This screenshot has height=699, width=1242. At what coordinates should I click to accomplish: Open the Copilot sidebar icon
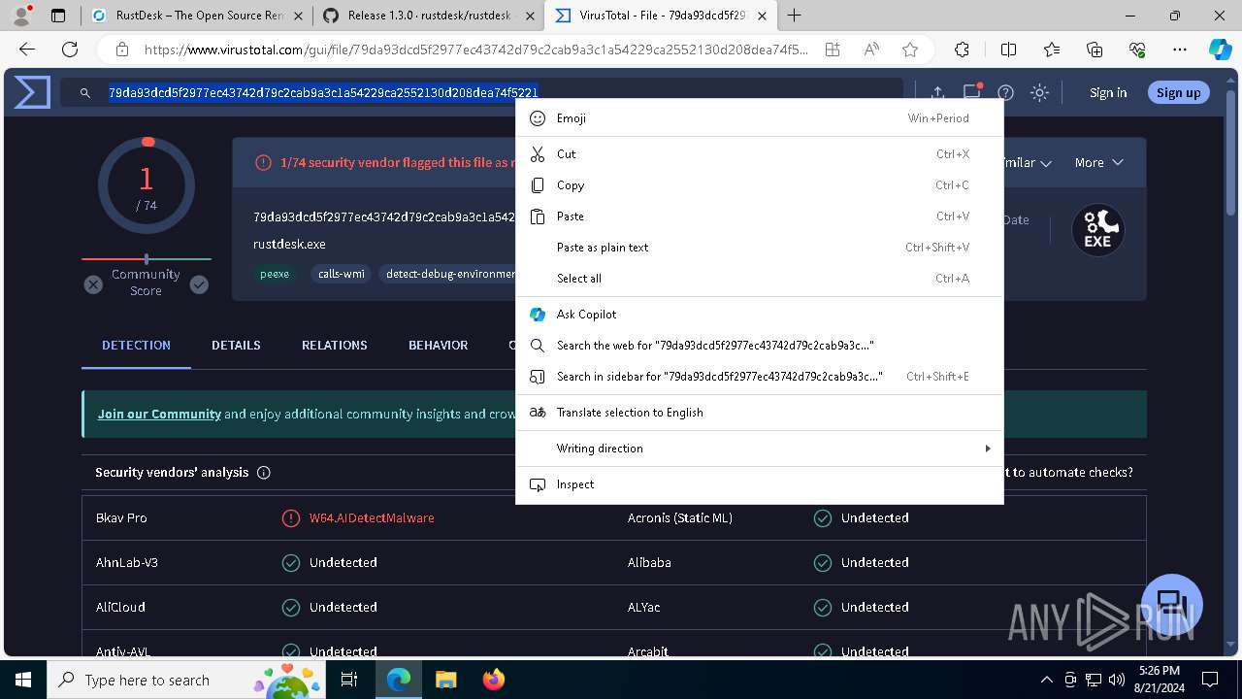click(x=1221, y=50)
